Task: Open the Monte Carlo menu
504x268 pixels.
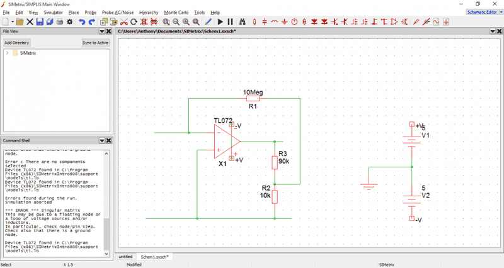Action: pos(176,12)
